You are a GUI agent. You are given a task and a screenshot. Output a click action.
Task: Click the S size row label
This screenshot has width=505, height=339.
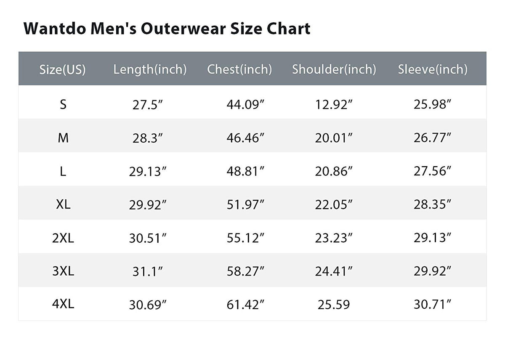[63, 104]
